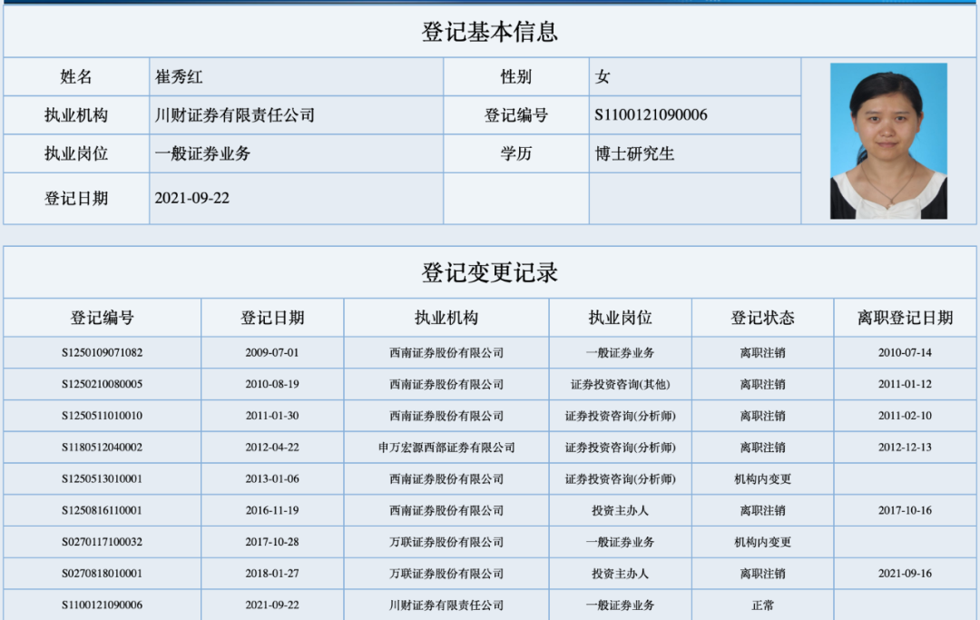This screenshot has height=620, width=980.
Task: Click the 登记状态 column header
Action: (762, 318)
